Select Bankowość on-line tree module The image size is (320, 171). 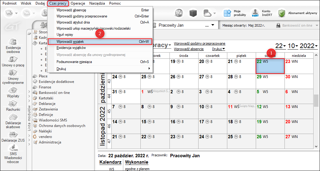tap(54, 93)
